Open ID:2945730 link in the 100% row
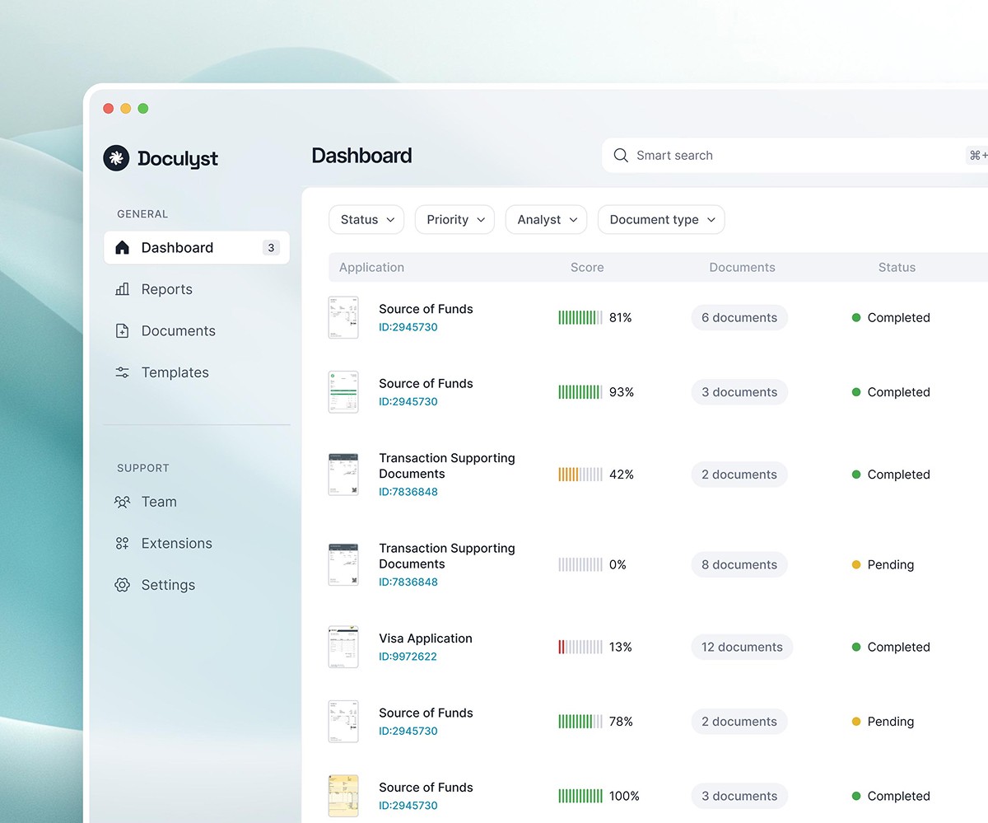 coord(408,806)
